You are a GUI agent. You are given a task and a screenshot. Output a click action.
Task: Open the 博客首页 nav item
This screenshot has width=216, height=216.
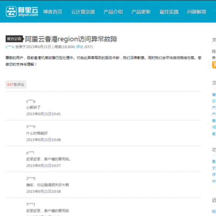pos(53,12)
